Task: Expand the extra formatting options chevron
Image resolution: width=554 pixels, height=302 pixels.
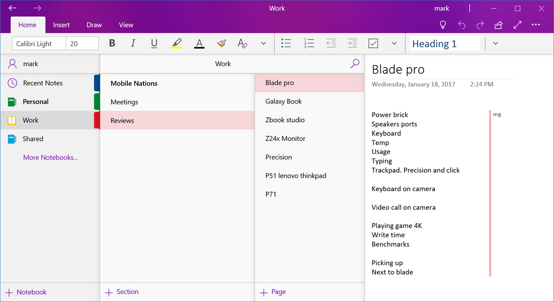Action: [x=263, y=43]
